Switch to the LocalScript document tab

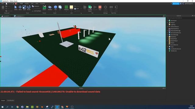(x=19, y=16)
